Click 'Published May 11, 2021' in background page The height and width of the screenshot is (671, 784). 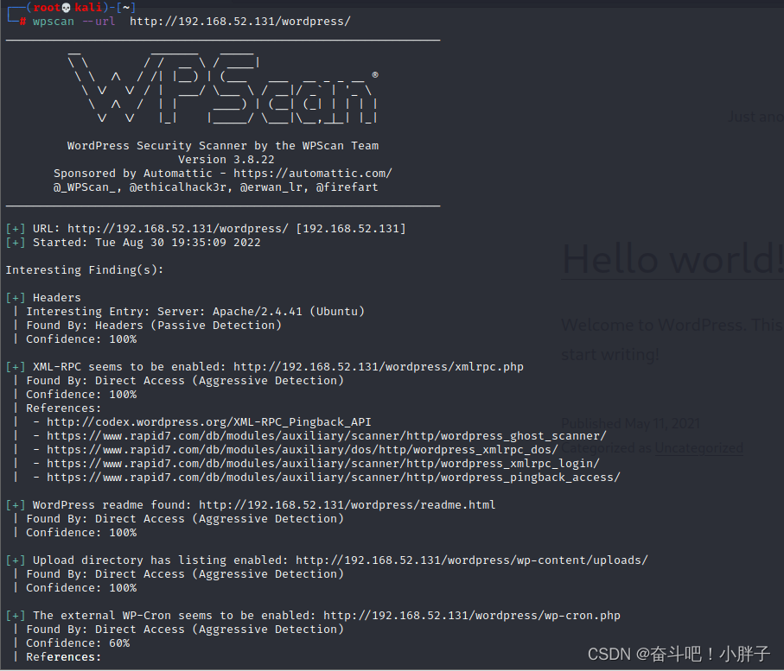tap(630, 424)
